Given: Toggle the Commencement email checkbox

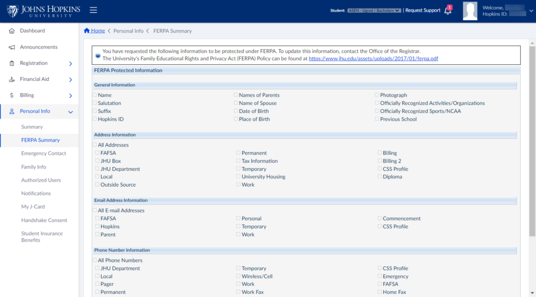Looking at the screenshot, I should (380, 218).
